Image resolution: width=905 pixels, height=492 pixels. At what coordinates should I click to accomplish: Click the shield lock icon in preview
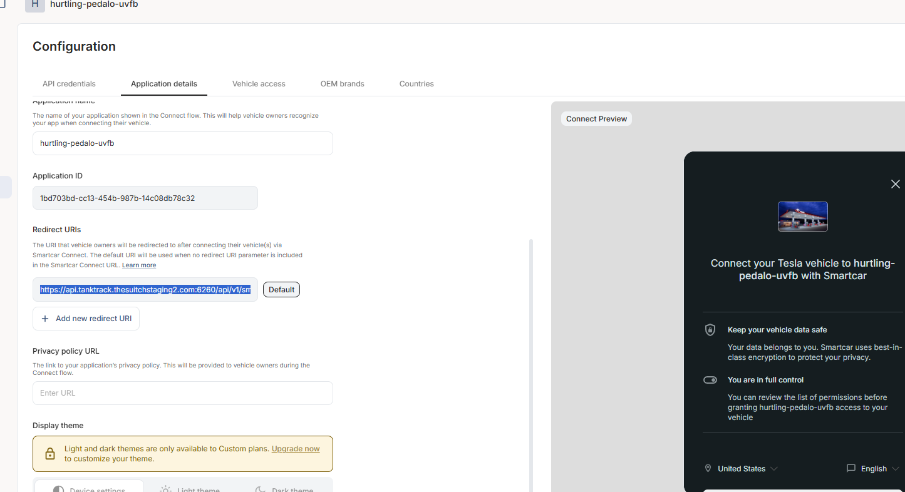pos(710,330)
